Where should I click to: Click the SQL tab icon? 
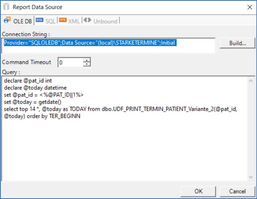[39, 20]
